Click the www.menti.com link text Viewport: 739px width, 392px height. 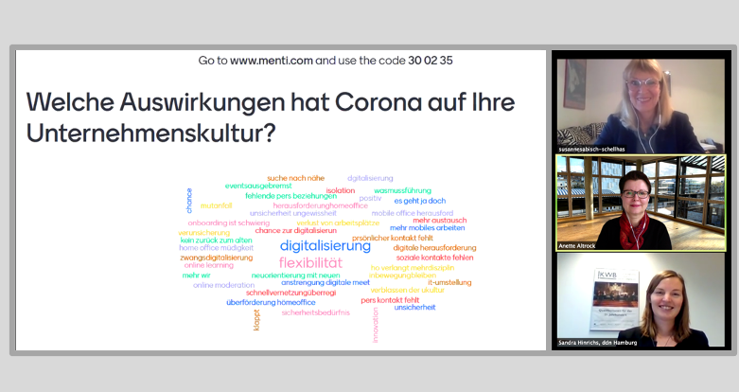tap(271, 61)
